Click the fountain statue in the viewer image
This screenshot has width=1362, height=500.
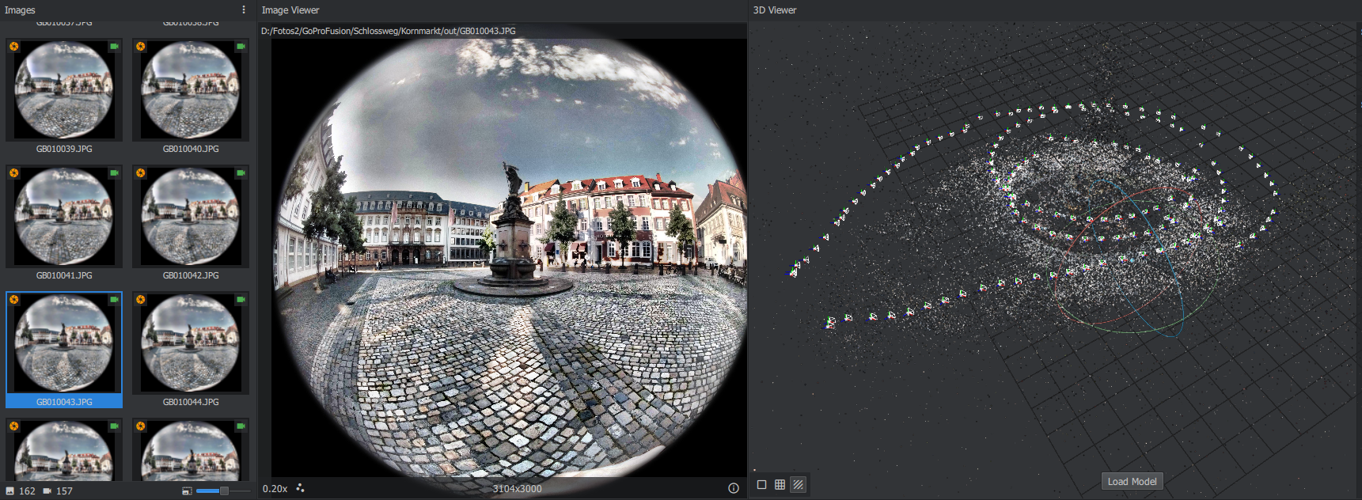click(513, 190)
